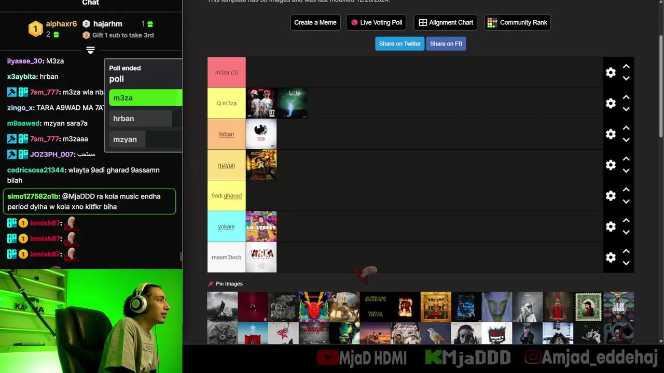The width and height of the screenshot is (664, 373).
Task: Open hajarhm leaderboard entry
Action: pyautogui.click(x=107, y=24)
